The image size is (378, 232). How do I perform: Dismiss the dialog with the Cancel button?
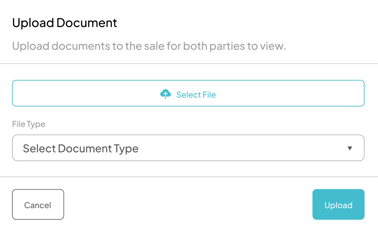click(38, 204)
